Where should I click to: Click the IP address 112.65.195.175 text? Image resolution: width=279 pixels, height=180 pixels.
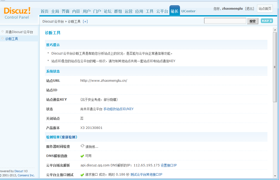(147, 165)
